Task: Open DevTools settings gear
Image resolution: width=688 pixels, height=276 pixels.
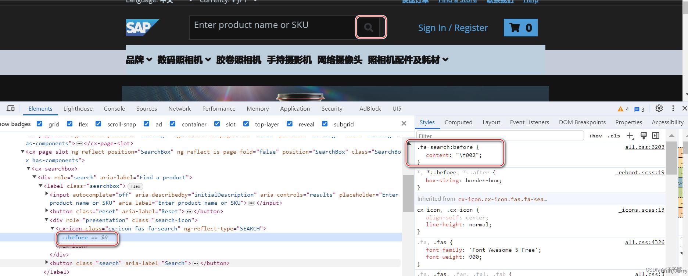Action: point(659,108)
